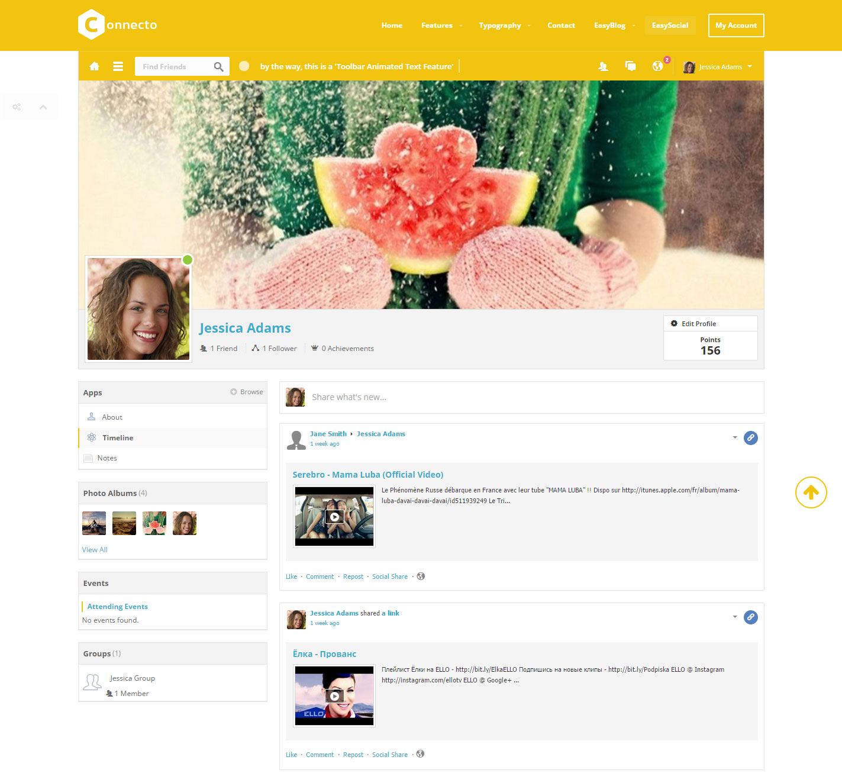The image size is (842, 773).
Task: Click the privacy globe icon under Serebro post
Action: tap(421, 576)
